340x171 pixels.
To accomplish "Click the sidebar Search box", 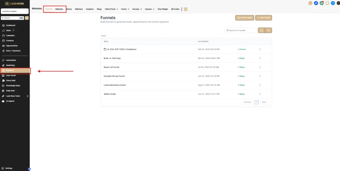I will coord(12,18).
